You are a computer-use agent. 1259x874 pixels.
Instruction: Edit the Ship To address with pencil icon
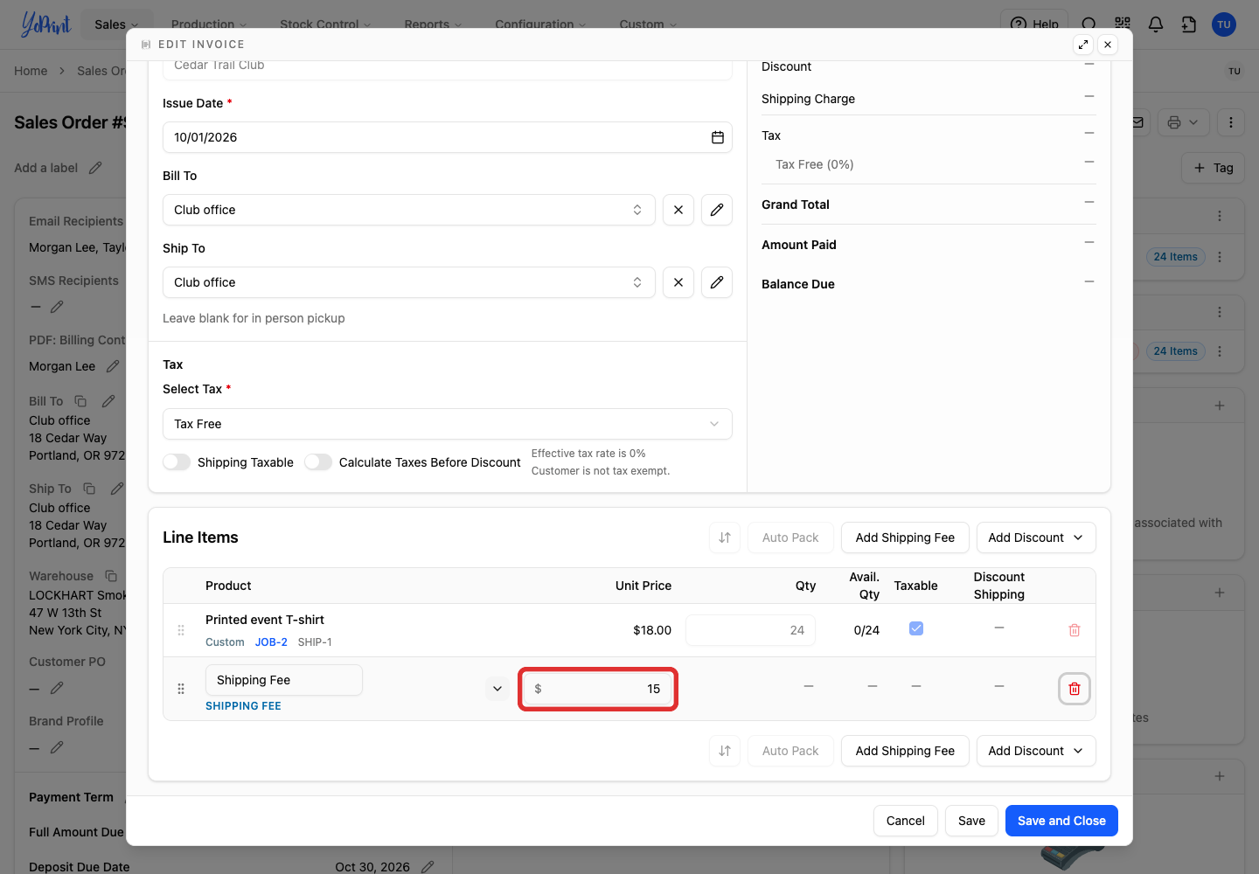(717, 282)
